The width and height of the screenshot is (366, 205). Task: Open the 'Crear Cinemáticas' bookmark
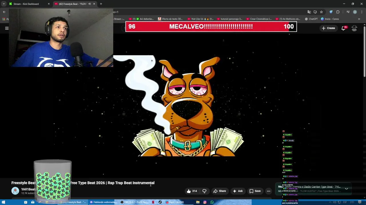click(259, 19)
